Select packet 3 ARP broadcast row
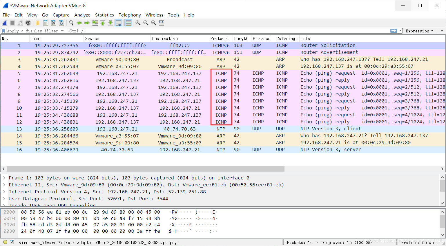The image size is (446, 246). [x=223, y=59]
